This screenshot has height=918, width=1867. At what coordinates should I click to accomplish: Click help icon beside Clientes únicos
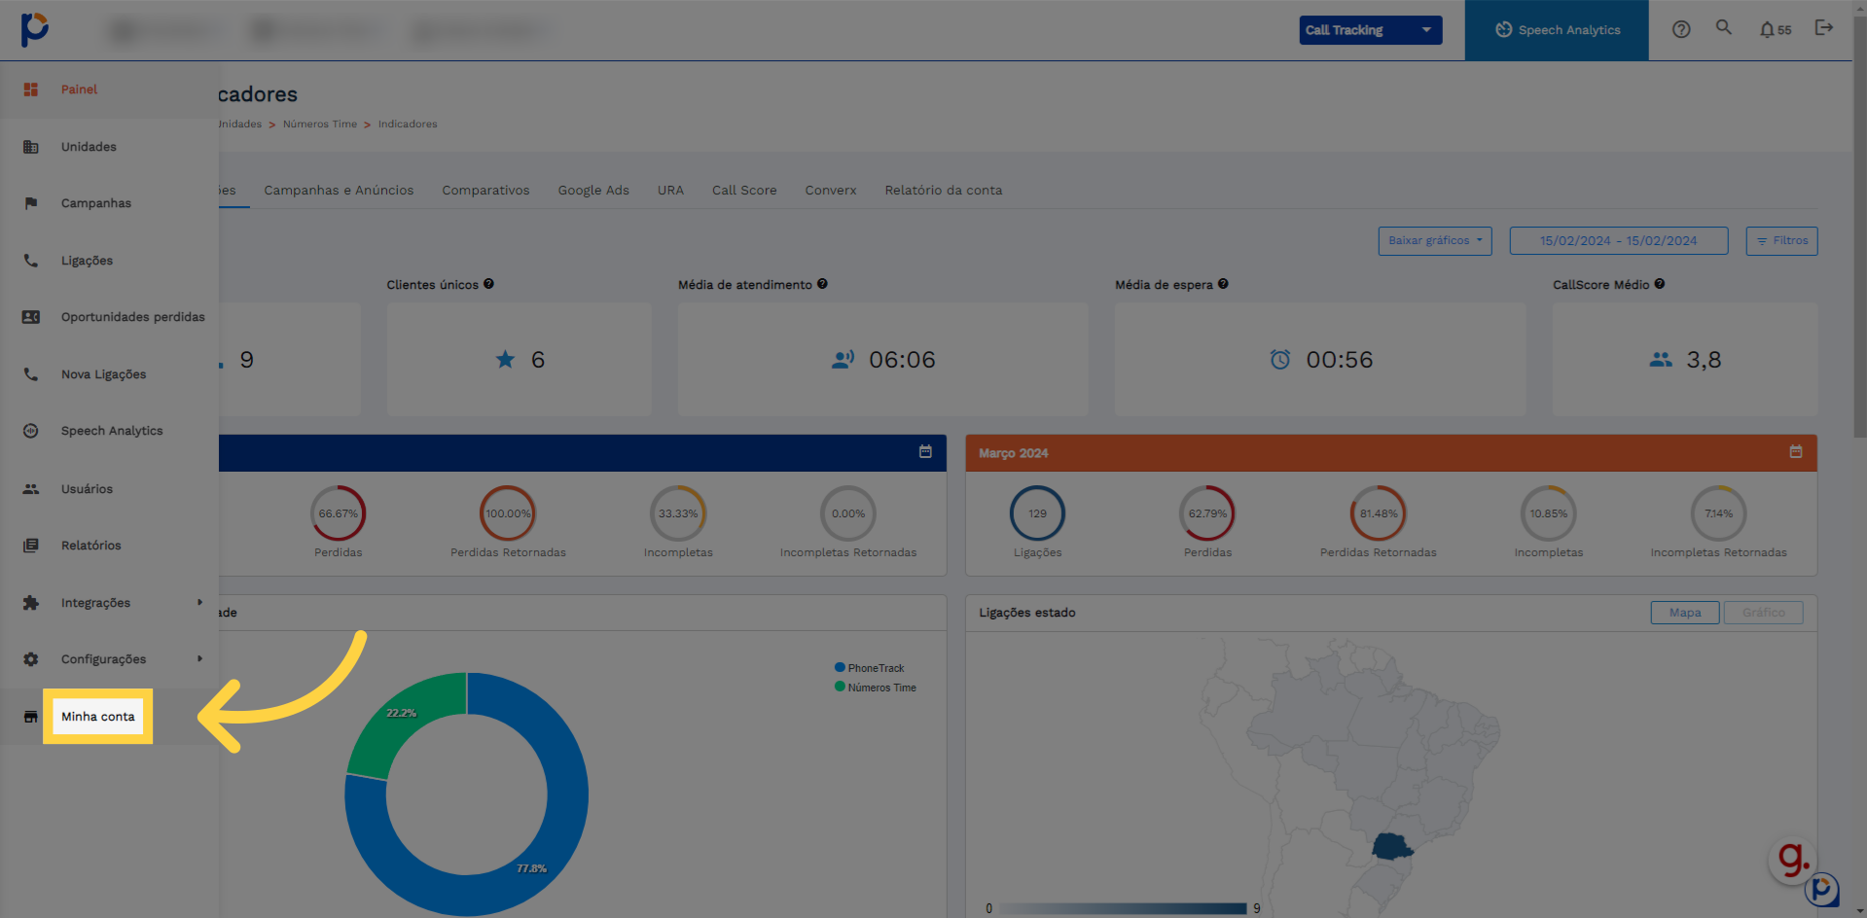pos(488,284)
